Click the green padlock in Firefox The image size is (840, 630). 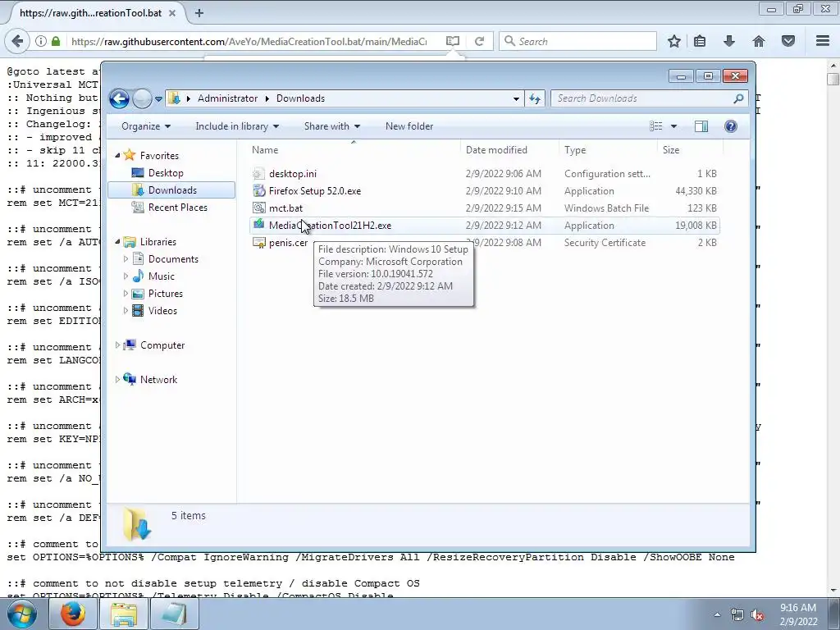[56, 41]
